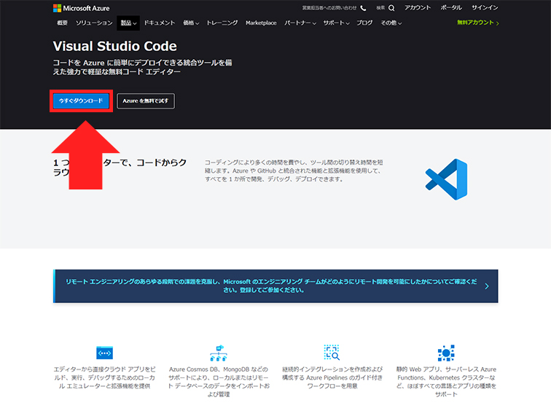The height and width of the screenshot is (419, 551).
Task: Open the 製品 dropdown menu
Action: [128, 23]
